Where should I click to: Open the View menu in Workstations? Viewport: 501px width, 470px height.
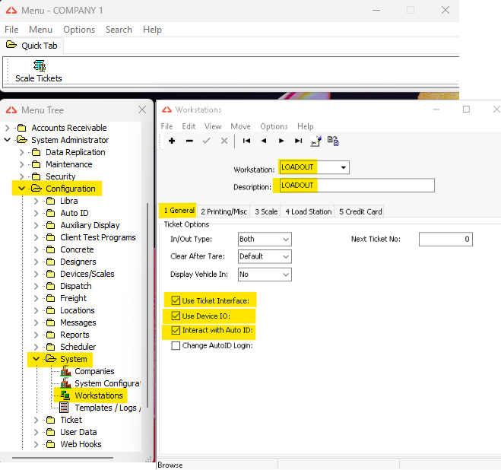(213, 126)
